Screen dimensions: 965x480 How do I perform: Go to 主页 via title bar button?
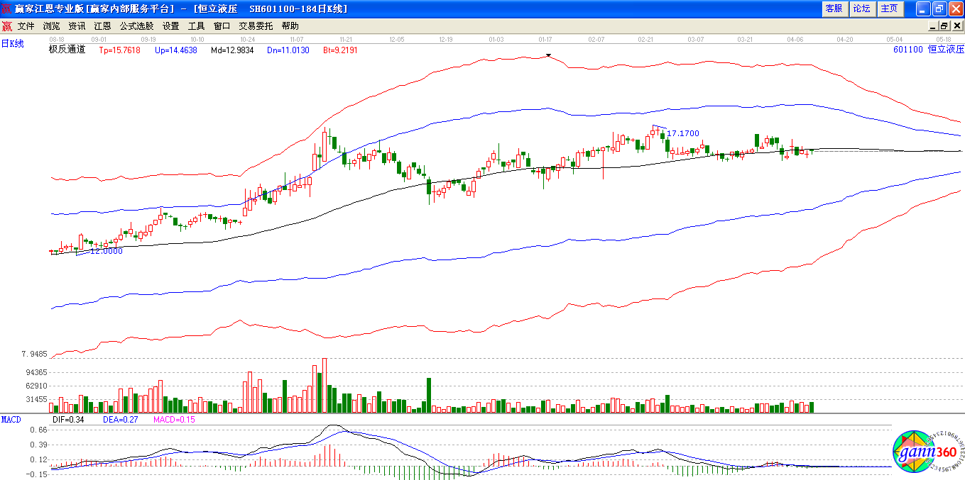tap(889, 9)
